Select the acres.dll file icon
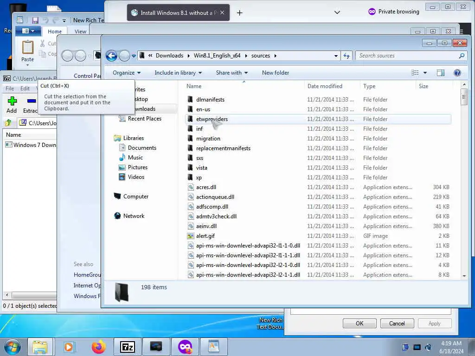Screen dimensions: 475x356 (191, 187)
